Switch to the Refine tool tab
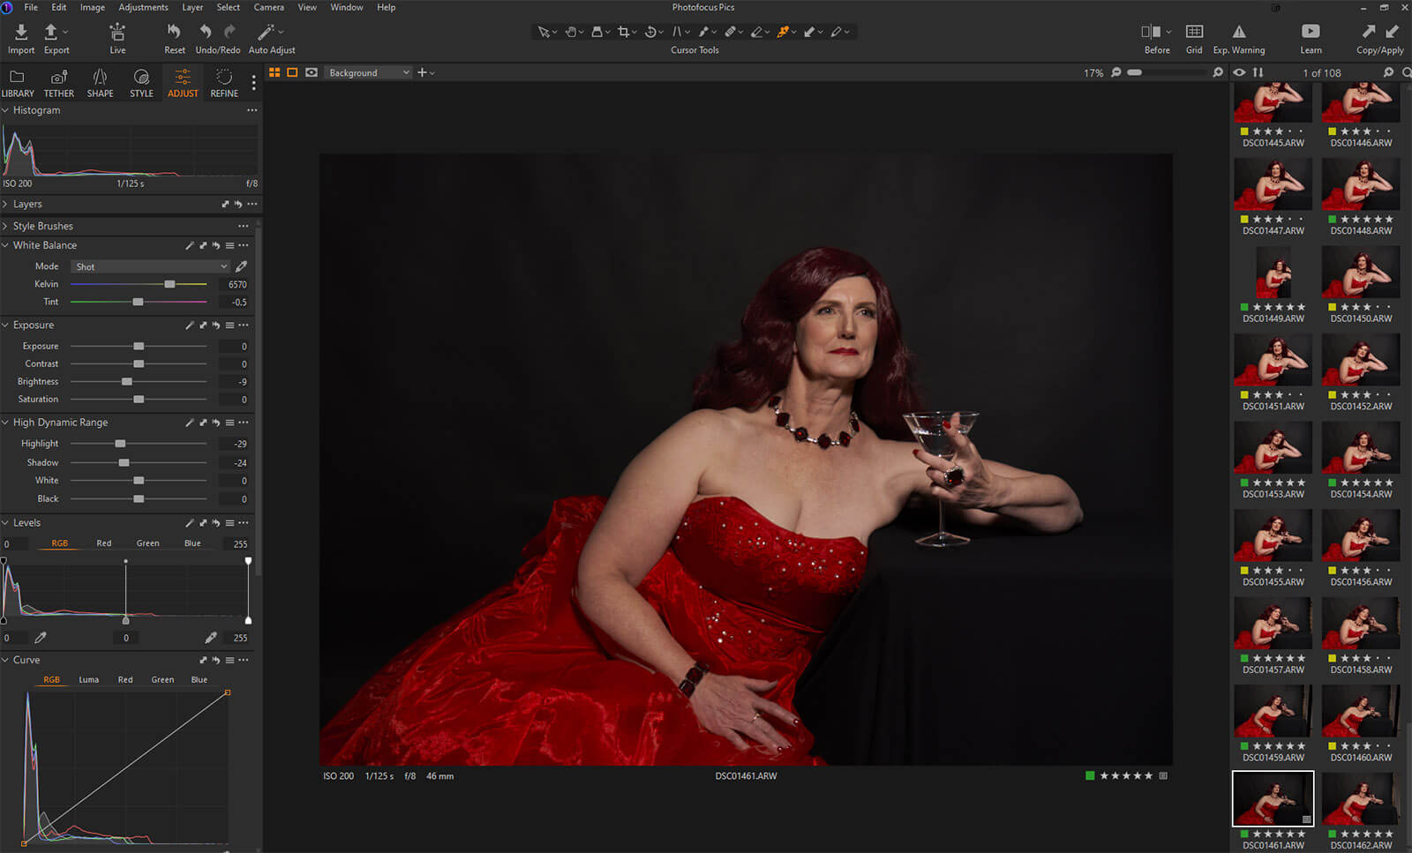 (x=224, y=83)
